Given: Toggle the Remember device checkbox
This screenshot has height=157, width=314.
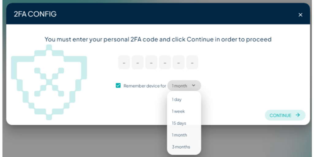Looking at the screenshot, I should (118, 86).
